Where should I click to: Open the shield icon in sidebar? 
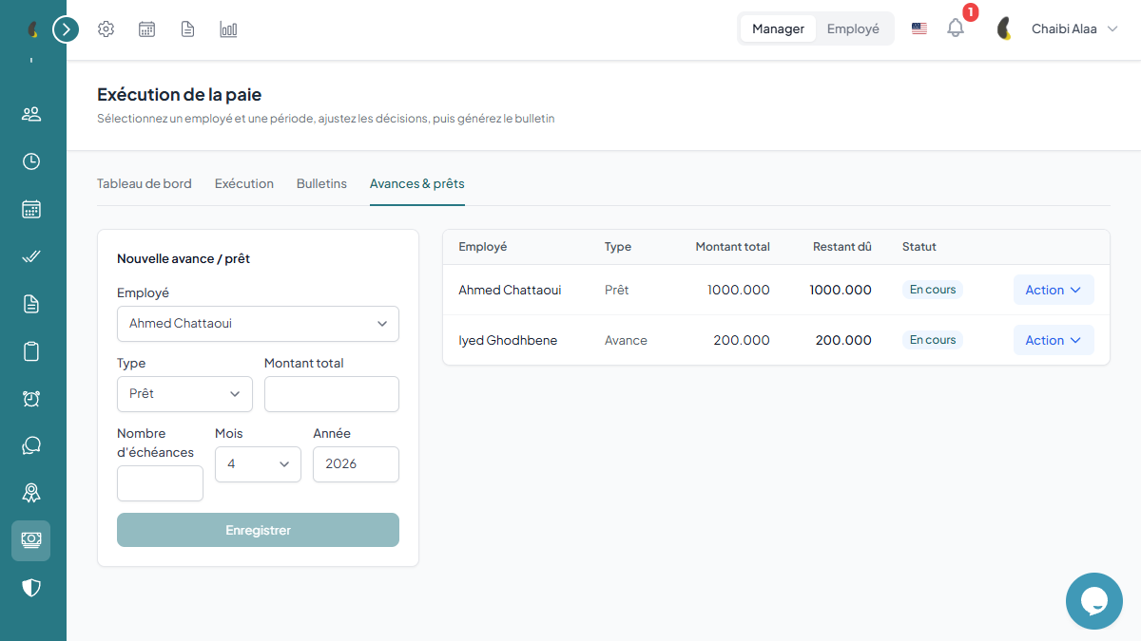coord(31,588)
